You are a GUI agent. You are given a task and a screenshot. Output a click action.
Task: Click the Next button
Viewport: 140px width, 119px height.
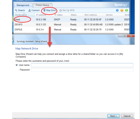pyautogui.click(x=114, y=116)
